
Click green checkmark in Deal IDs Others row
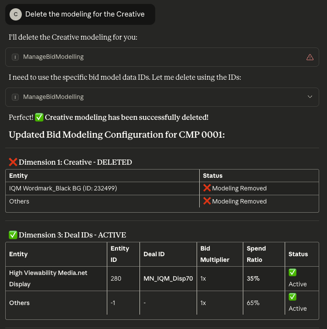293,297
